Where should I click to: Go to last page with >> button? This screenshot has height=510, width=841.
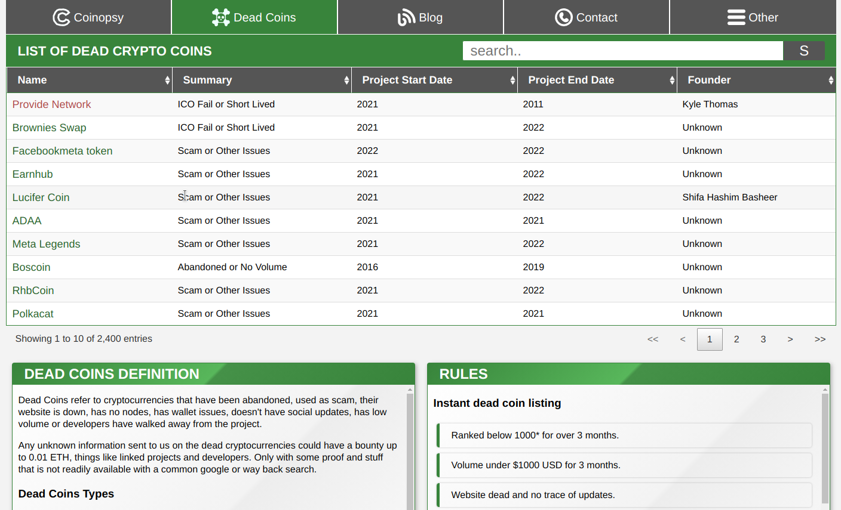820,339
